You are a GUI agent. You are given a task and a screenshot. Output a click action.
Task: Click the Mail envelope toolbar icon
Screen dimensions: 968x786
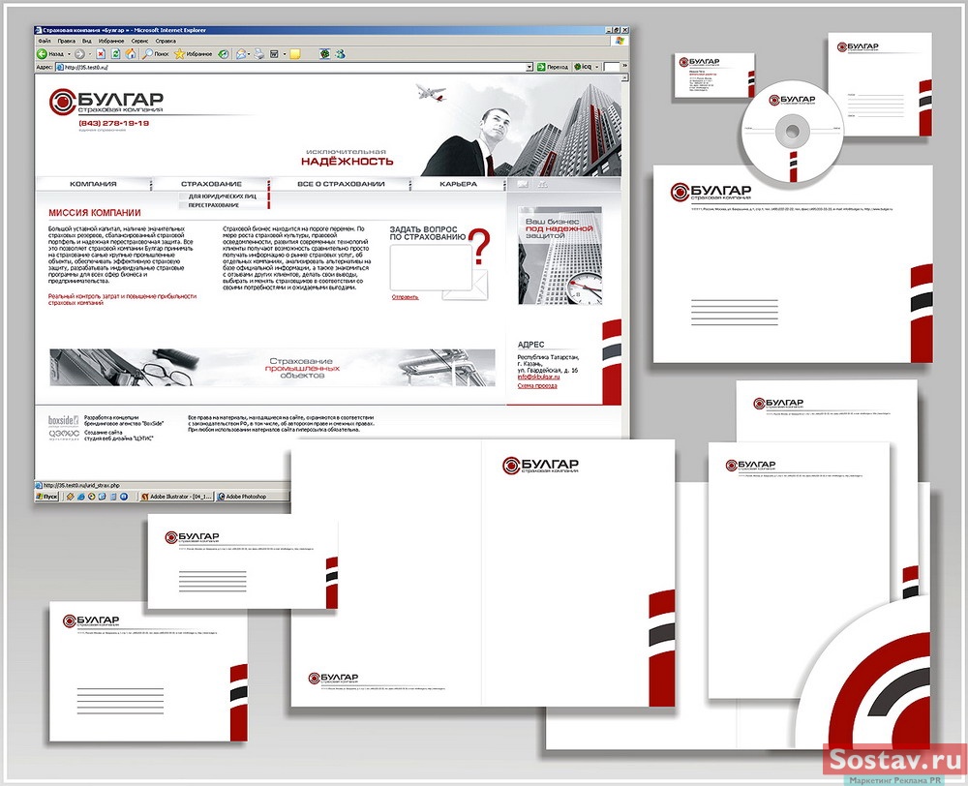point(241,54)
